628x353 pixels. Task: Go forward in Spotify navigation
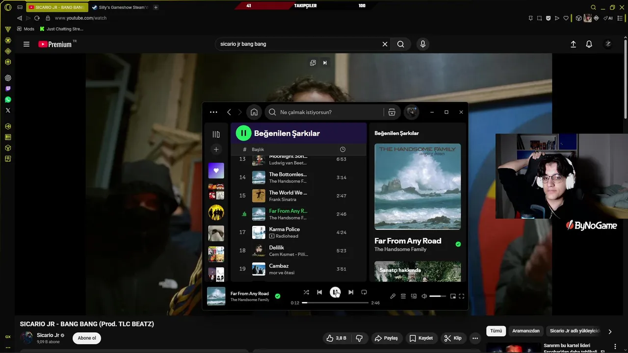click(x=240, y=112)
